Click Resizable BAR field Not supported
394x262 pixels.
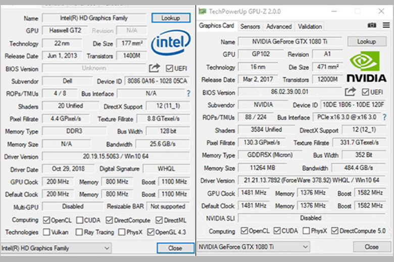pyautogui.click(x=168, y=207)
